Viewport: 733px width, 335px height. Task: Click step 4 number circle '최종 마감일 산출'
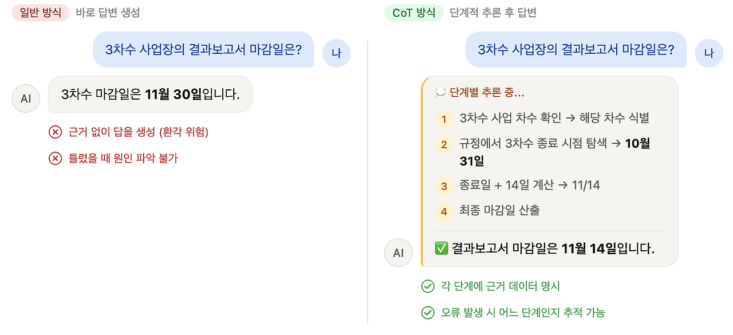444,211
